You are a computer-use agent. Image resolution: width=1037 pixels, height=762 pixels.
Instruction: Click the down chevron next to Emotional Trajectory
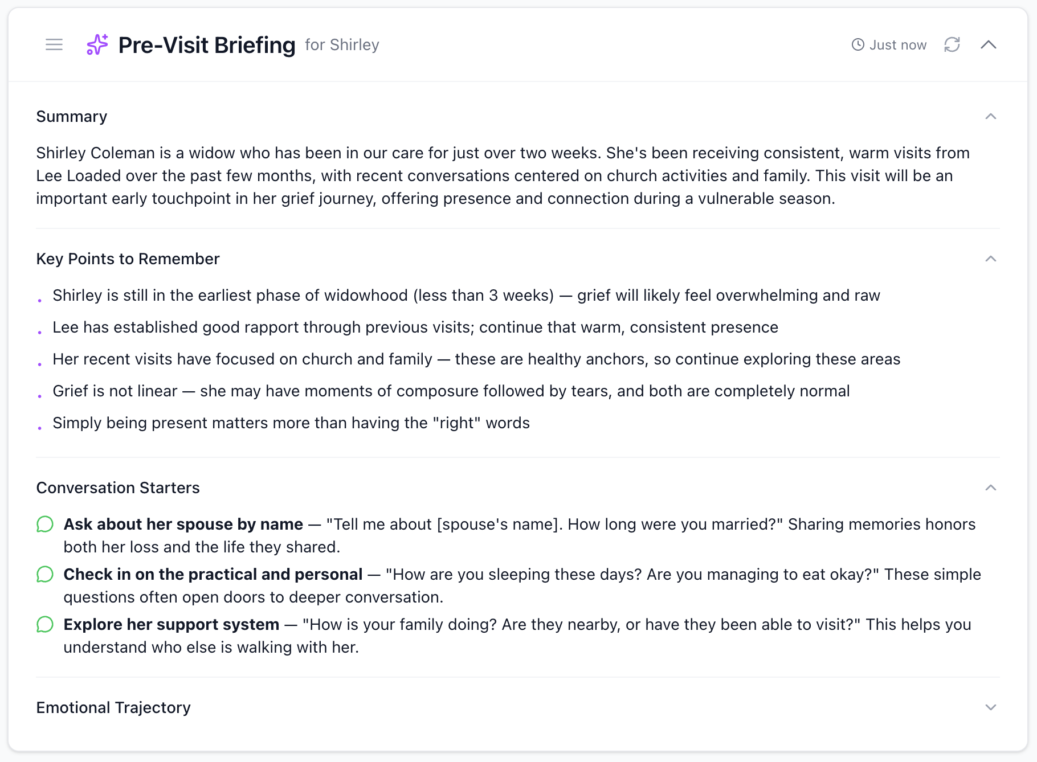click(x=991, y=708)
